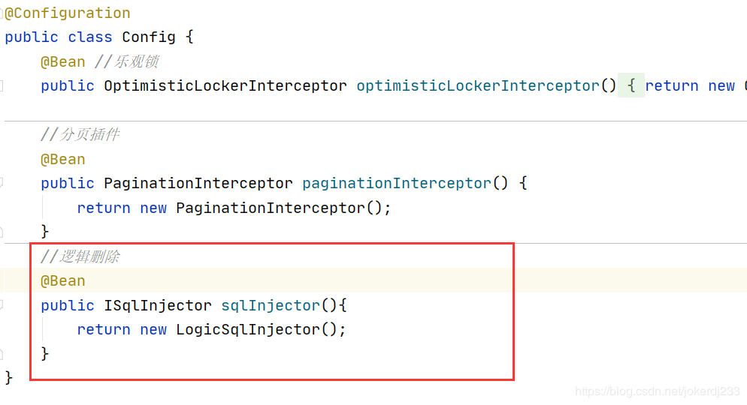Collapse the paginationInterceptor method using gutter fold marker

2,183
